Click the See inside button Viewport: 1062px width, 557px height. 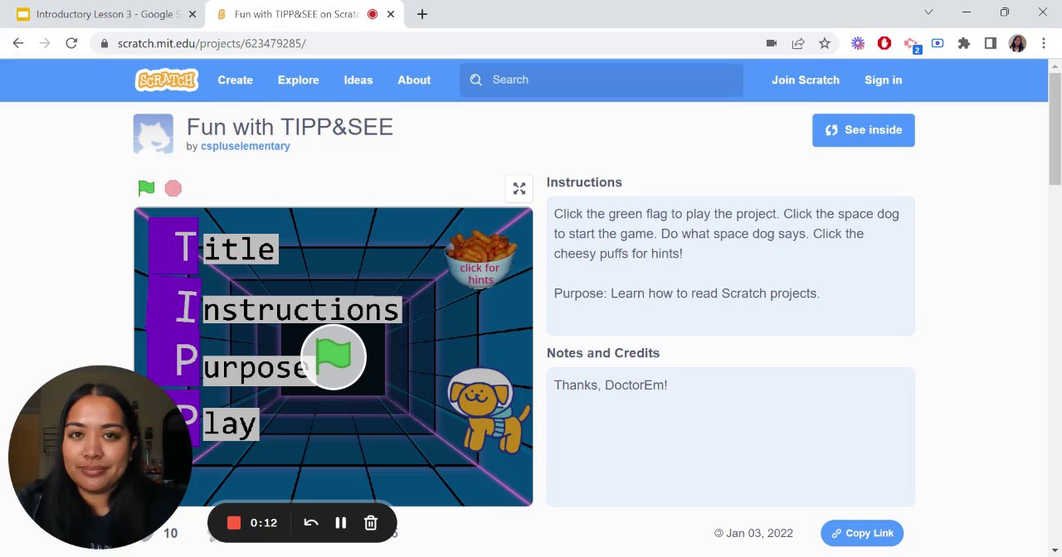point(863,130)
